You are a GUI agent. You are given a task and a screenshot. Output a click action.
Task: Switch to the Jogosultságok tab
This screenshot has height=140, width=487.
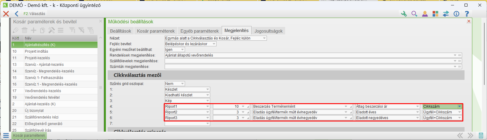pos(268,31)
